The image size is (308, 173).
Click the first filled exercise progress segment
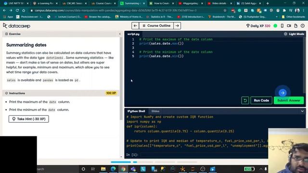pos(121,162)
